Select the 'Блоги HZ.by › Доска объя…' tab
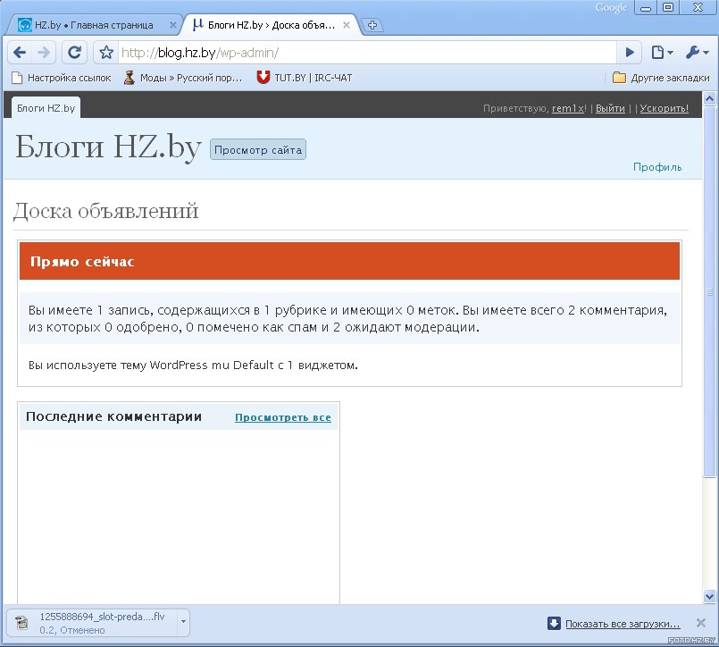Image resolution: width=719 pixels, height=647 pixels. pos(271,25)
